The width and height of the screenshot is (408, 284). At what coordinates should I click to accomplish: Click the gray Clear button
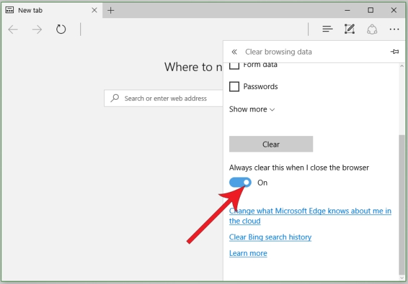click(x=271, y=144)
